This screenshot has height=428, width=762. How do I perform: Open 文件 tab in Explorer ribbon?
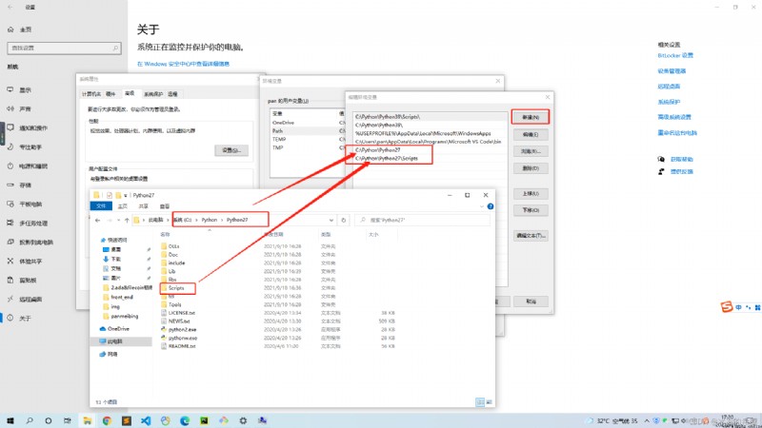pyautogui.click(x=101, y=206)
